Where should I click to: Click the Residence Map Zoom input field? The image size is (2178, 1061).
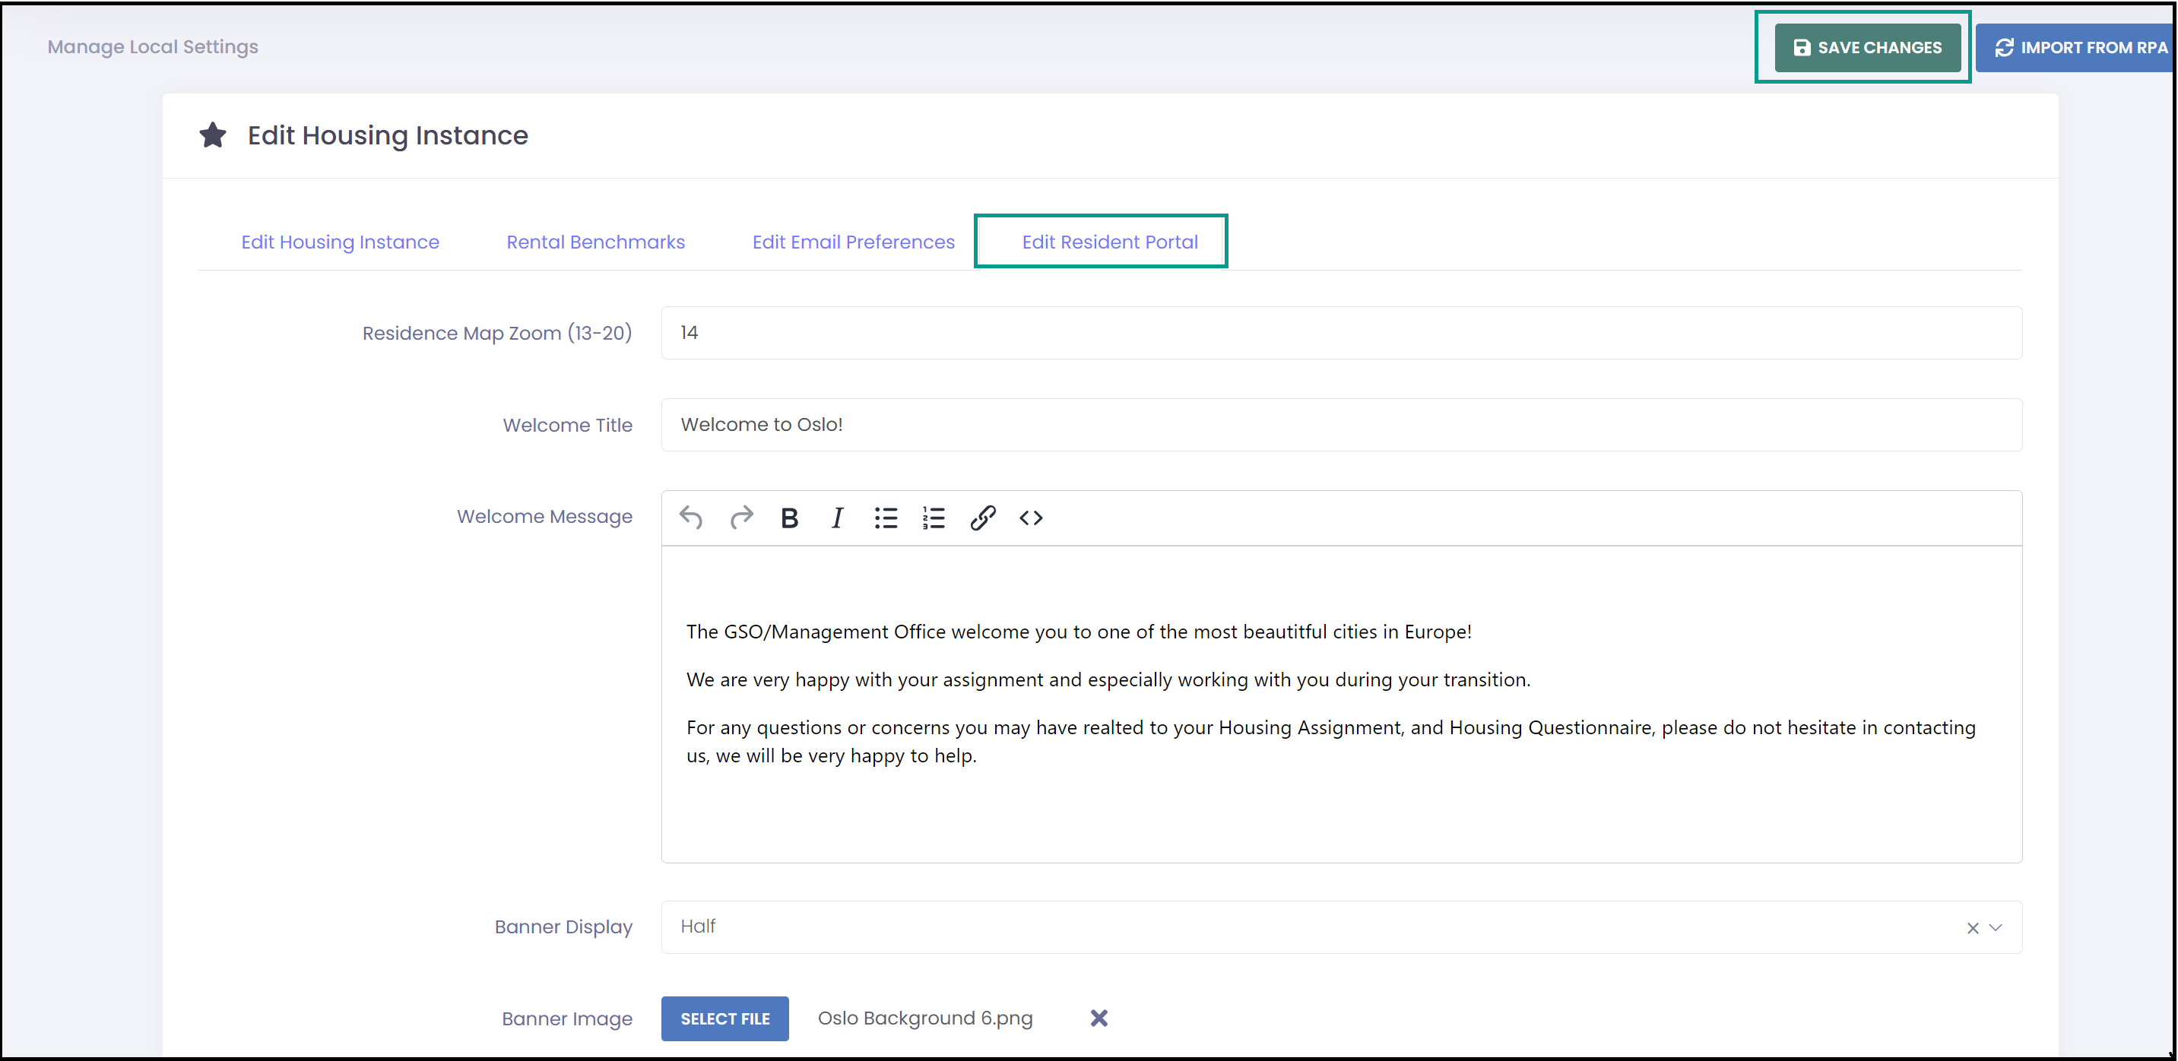(x=1342, y=332)
